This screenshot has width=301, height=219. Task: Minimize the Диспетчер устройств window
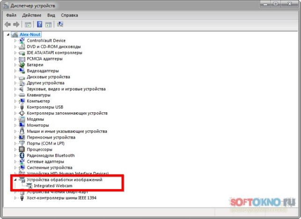pyautogui.click(x=265, y=4)
